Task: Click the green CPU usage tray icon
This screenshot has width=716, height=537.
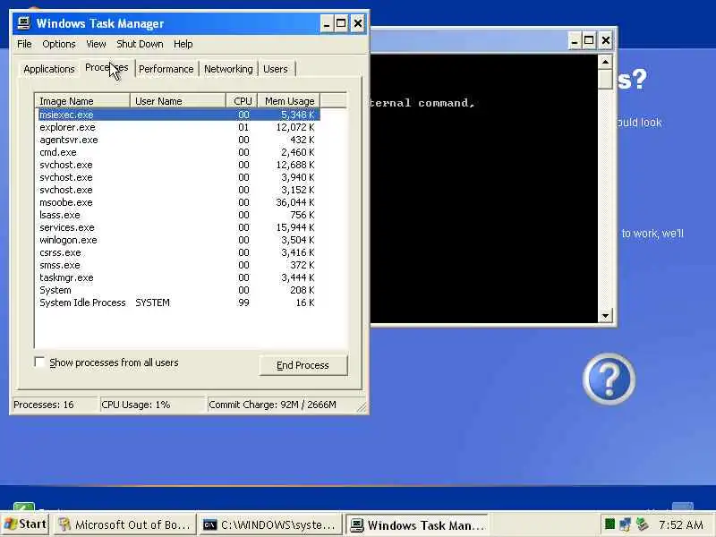Action: tap(609, 524)
